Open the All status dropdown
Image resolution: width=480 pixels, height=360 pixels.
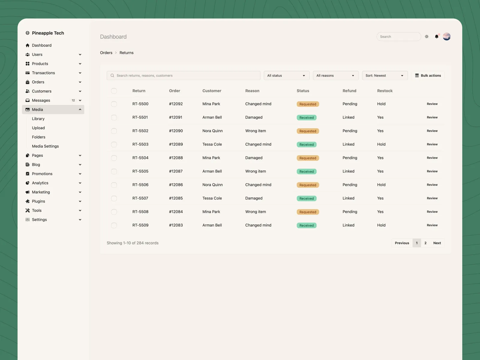[286, 76]
